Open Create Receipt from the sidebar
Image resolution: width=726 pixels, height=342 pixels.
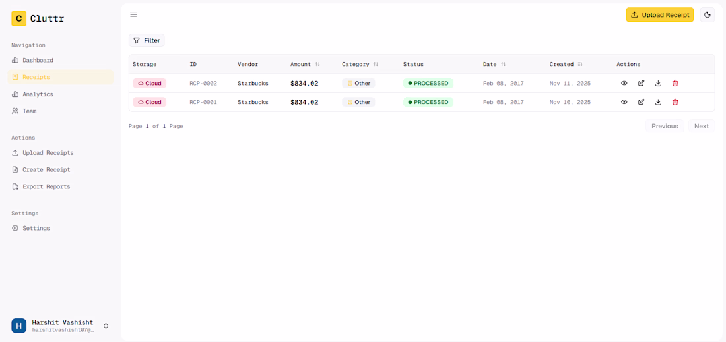pyautogui.click(x=60, y=169)
